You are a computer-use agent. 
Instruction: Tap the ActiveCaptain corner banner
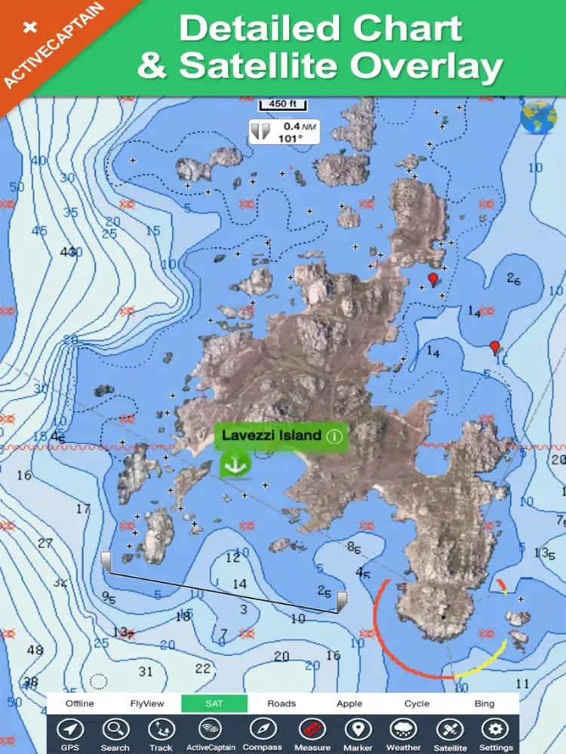pos(53,46)
